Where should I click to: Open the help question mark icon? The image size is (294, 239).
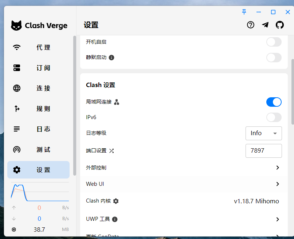click(x=251, y=25)
